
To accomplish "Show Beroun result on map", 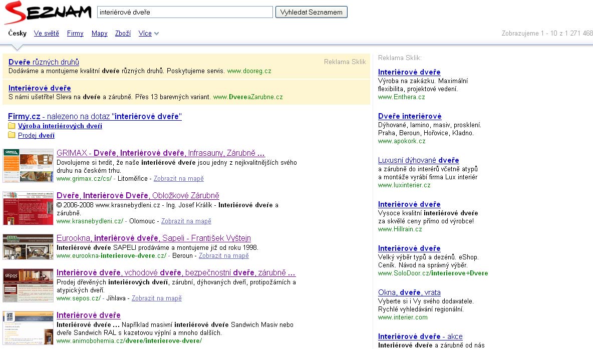I will tap(224, 256).
